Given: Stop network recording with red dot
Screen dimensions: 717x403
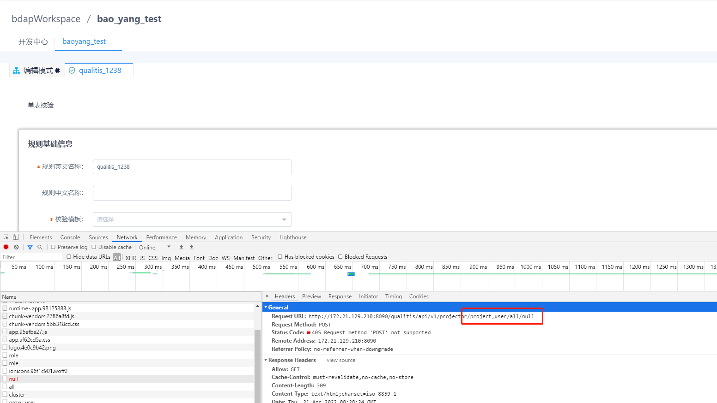Looking at the screenshot, I should tap(6, 247).
